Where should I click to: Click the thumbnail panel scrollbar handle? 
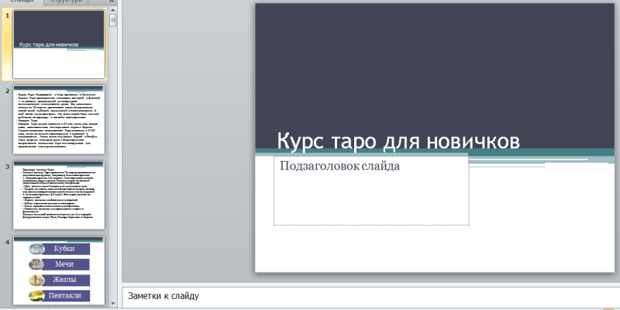click(x=114, y=21)
